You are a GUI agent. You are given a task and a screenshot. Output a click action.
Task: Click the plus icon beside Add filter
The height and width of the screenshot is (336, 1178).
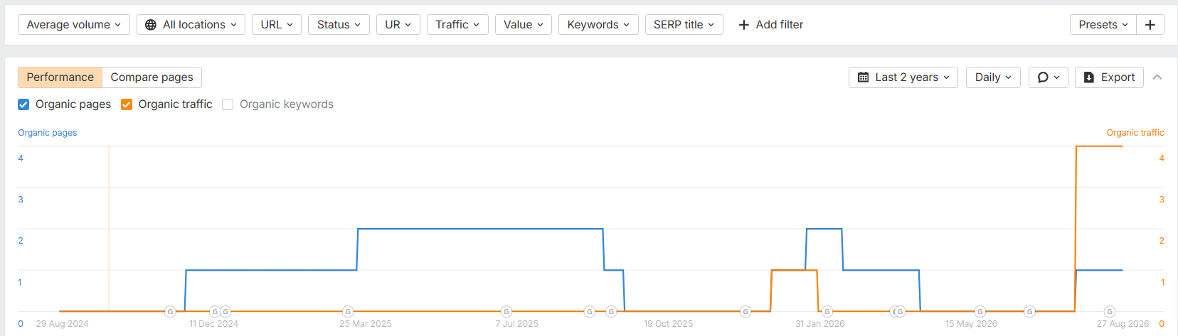[744, 25]
